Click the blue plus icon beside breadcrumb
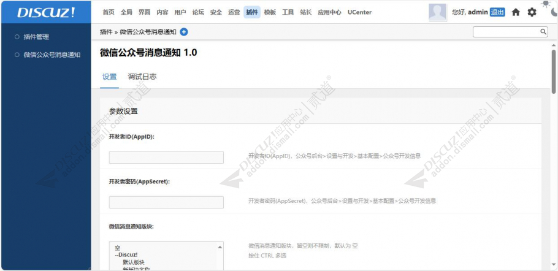Screen dimensions: 558x271 tap(183, 32)
